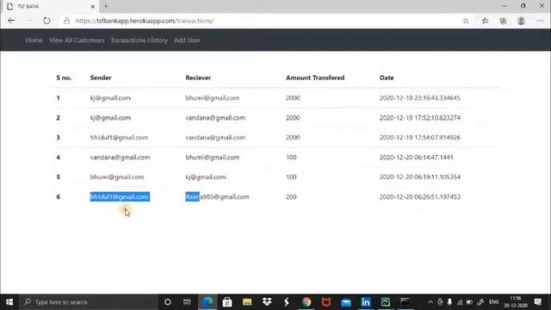Open Microsoft Edge on the taskbar
The width and height of the screenshot is (551, 310).
click(207, 302)
